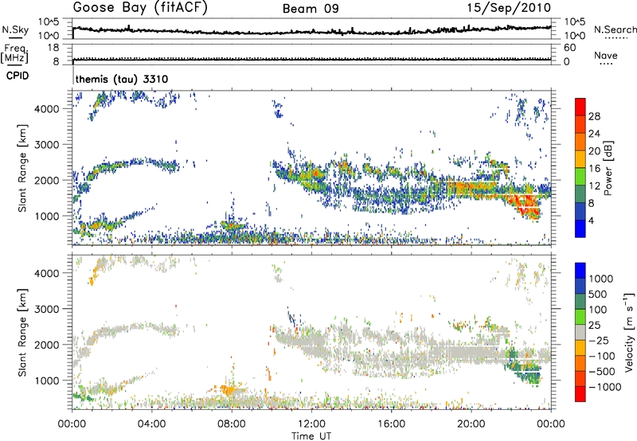Click the left 10^5 sky noise tick
Viewport: 637px width, 441px height.
pyautogui.click(x=49, y=22)
